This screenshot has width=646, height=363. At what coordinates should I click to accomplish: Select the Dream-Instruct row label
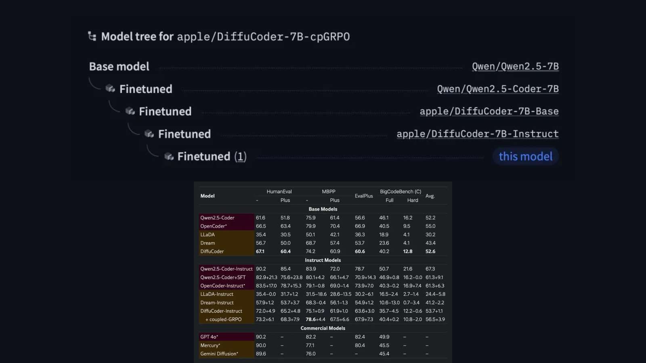(x=217, y=303)
